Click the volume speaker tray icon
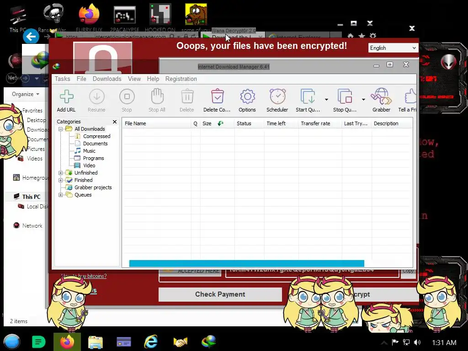 pyautogui.click(x=417, y=342)
